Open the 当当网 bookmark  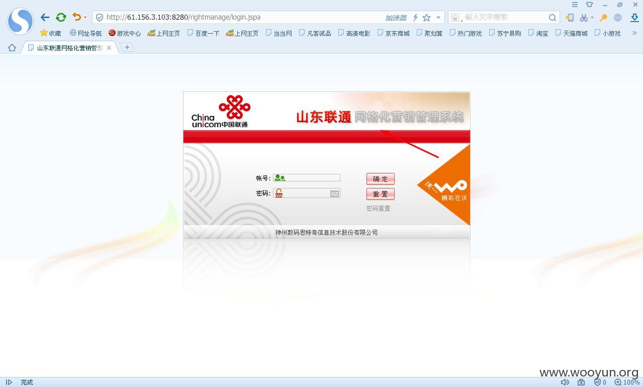click(x=279, y=33)
